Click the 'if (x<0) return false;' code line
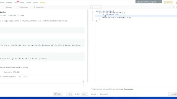Image resolution: width=177 pixels, height=99 pixels. (111, 14)
